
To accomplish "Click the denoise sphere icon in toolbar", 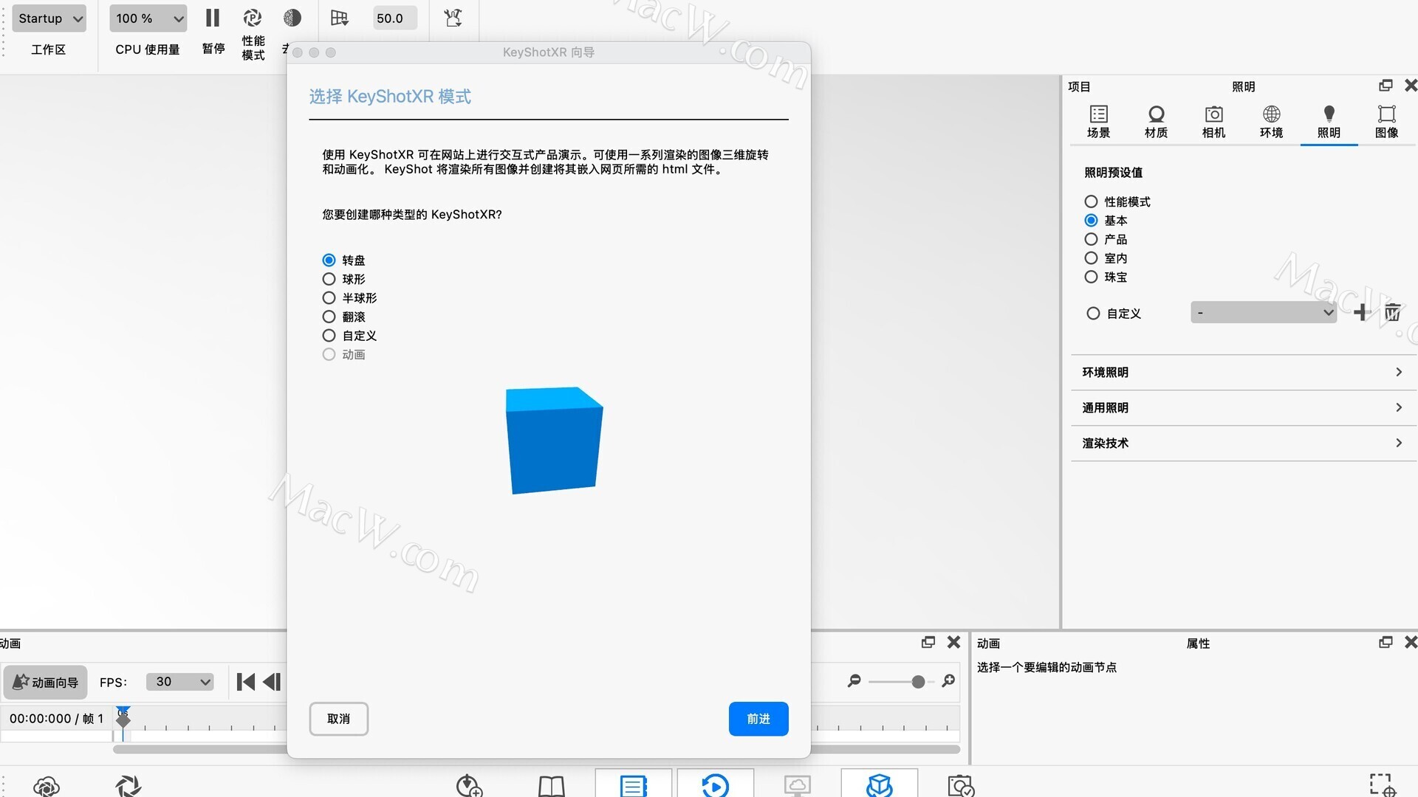I will pos(292,18).
